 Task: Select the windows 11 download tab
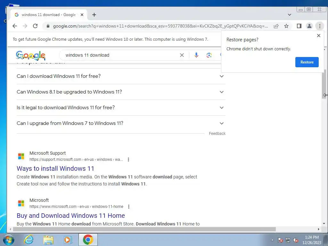49,15
